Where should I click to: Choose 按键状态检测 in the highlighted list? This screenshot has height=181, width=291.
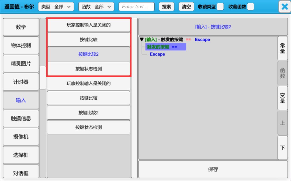coord(89,69)
